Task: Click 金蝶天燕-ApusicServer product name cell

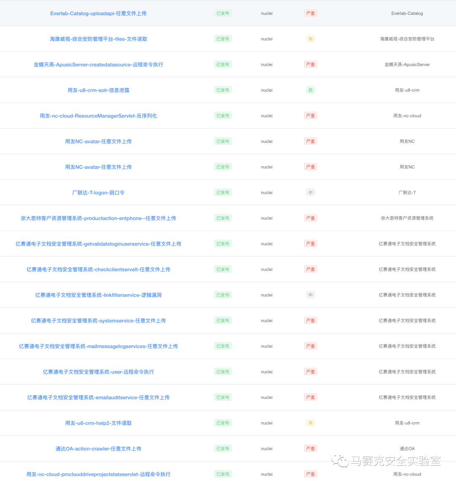Action: coord(407,65)
